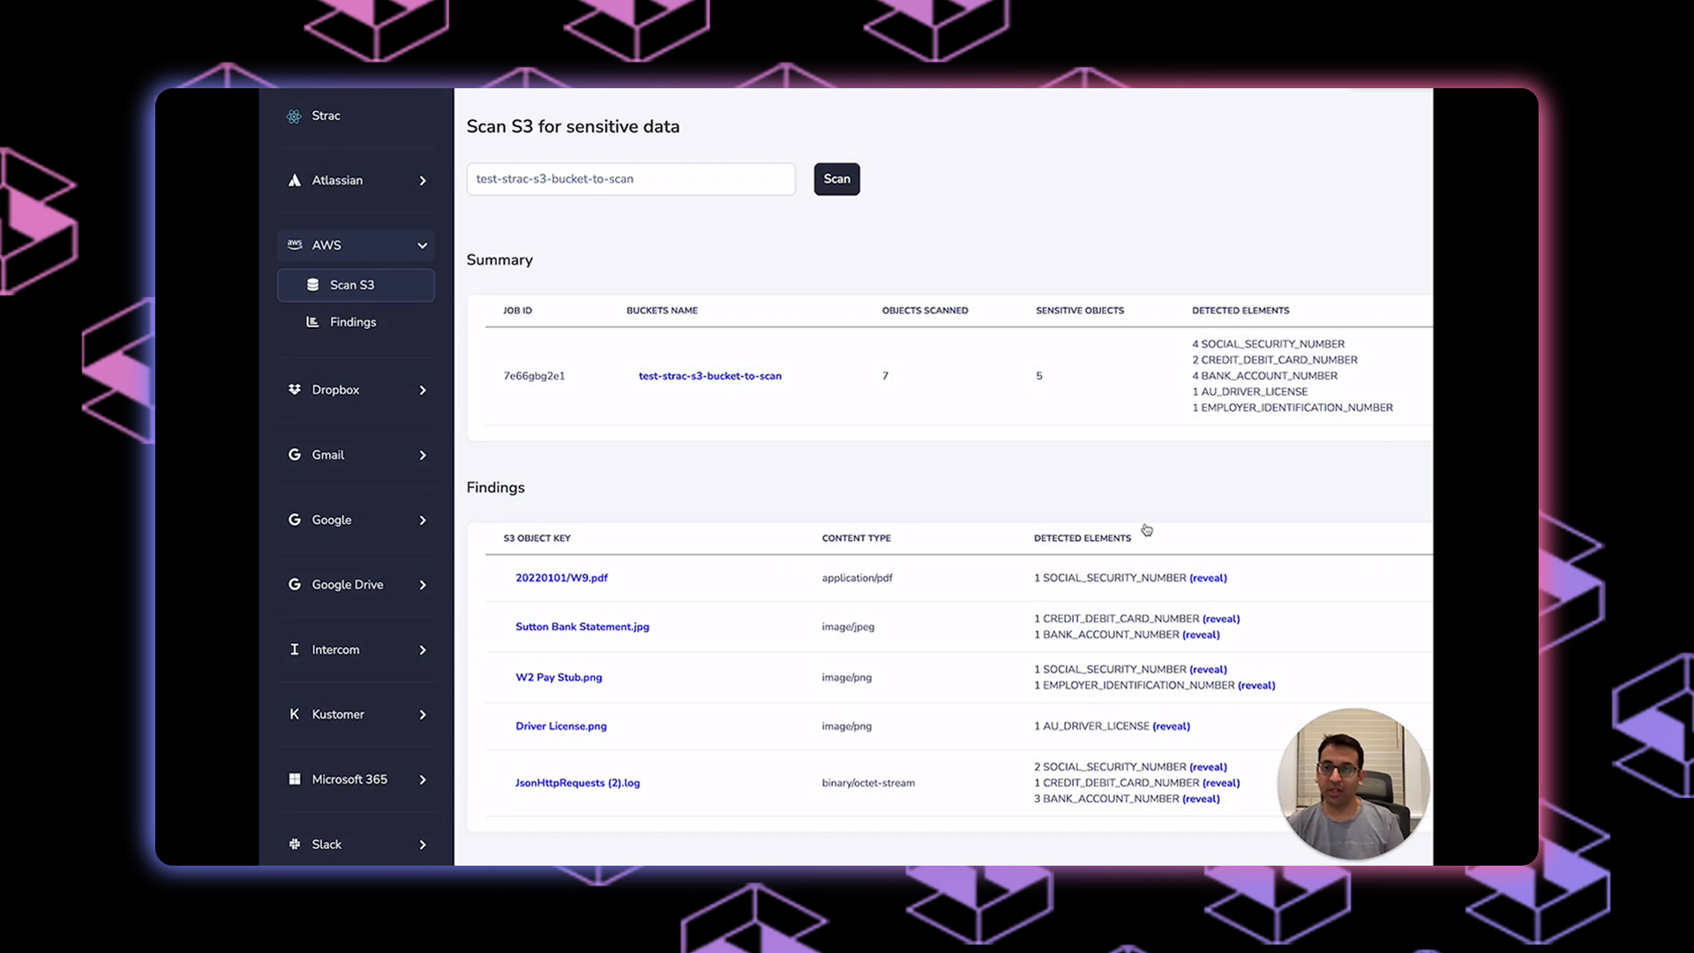Click the Atlassian icon in sidebar
1694x953 pixels.
[x=295, y=180]
